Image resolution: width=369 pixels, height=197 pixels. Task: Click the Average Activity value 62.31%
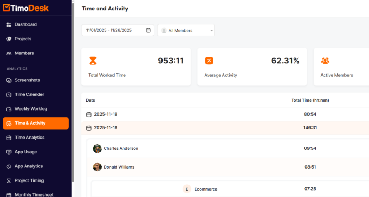click(285, 61)
